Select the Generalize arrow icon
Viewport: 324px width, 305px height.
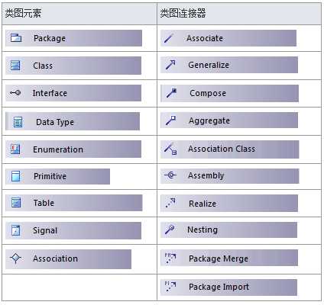coord(170,65)
